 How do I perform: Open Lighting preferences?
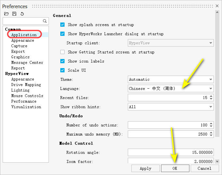[21, 90]
